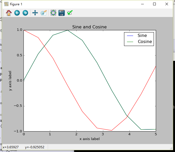Go back to the previous view
The width and height of the screenshot is (175, 152).
17,13
